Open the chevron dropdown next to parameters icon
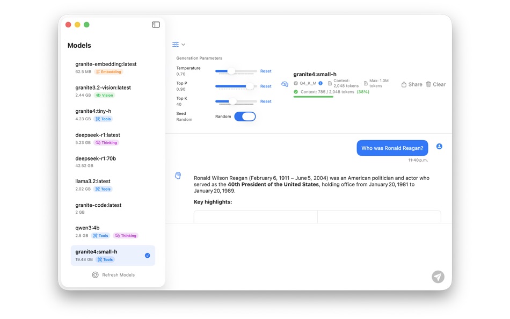Image resolution: width=510 pixels, height=319 pixels. pyautogui.click(x=184, y=45)
